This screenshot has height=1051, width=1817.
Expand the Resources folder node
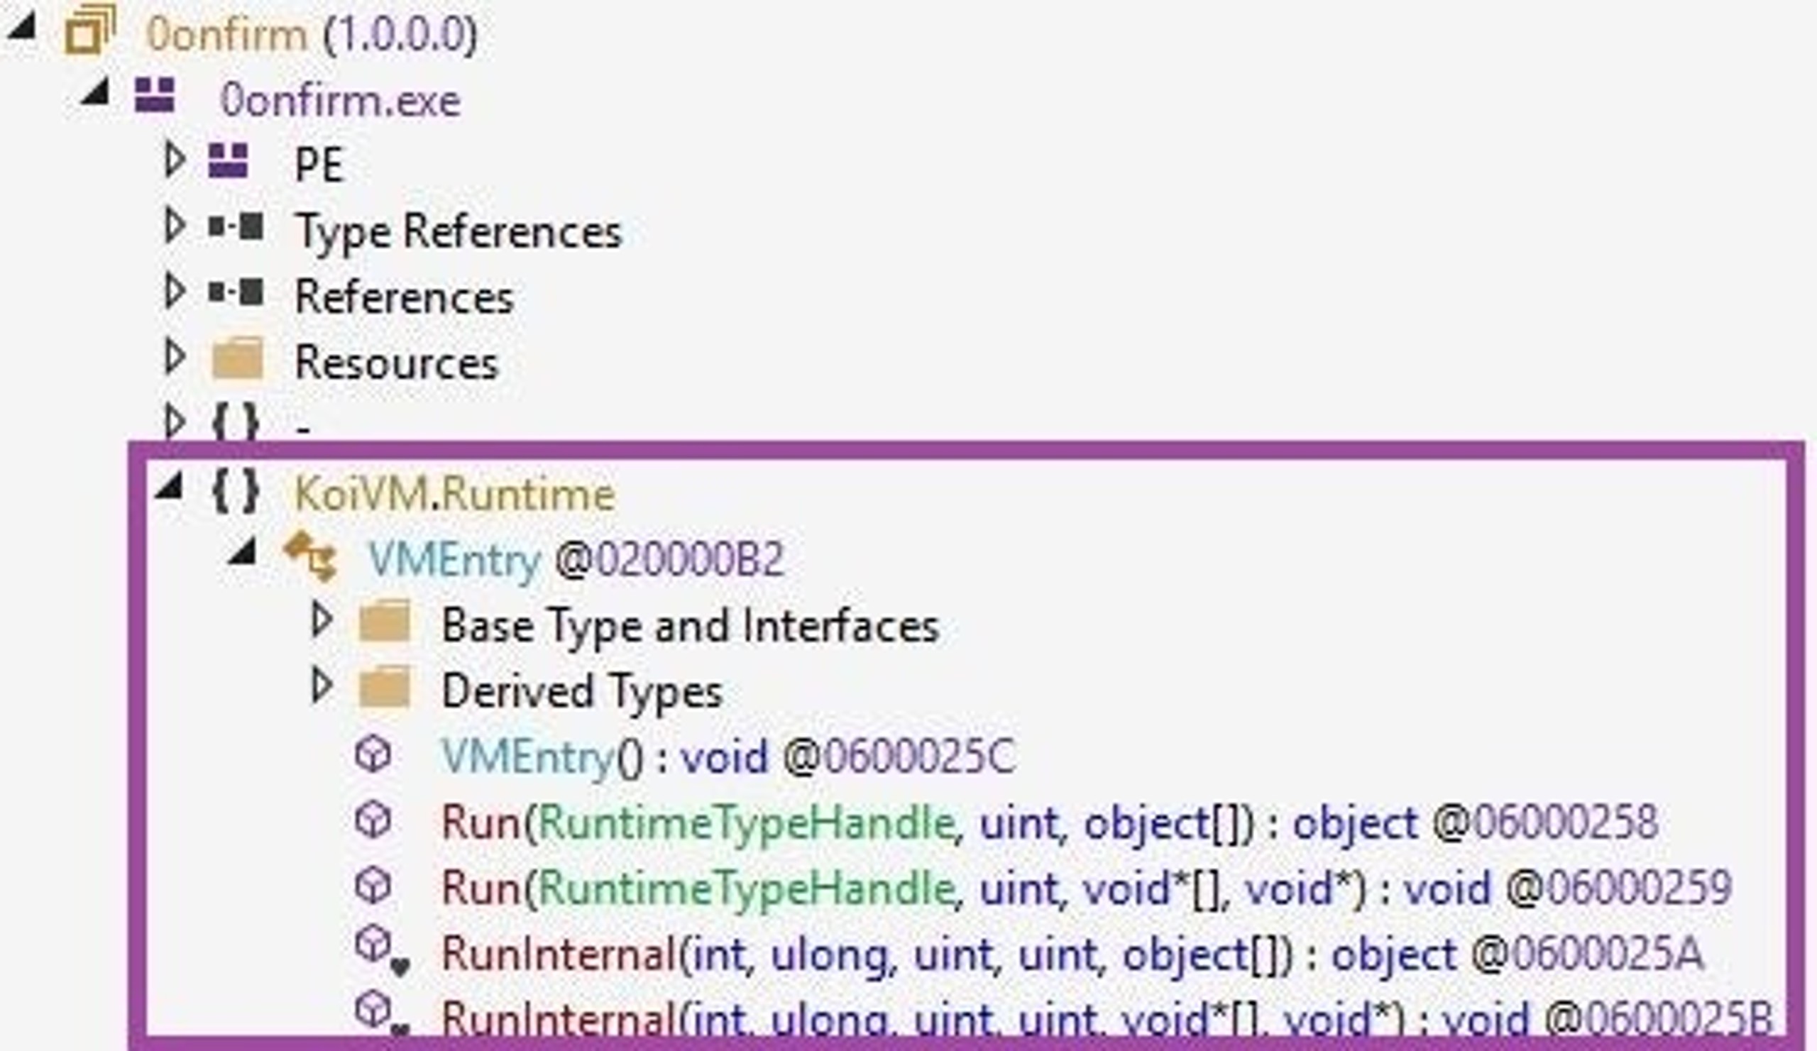(174, 357)
